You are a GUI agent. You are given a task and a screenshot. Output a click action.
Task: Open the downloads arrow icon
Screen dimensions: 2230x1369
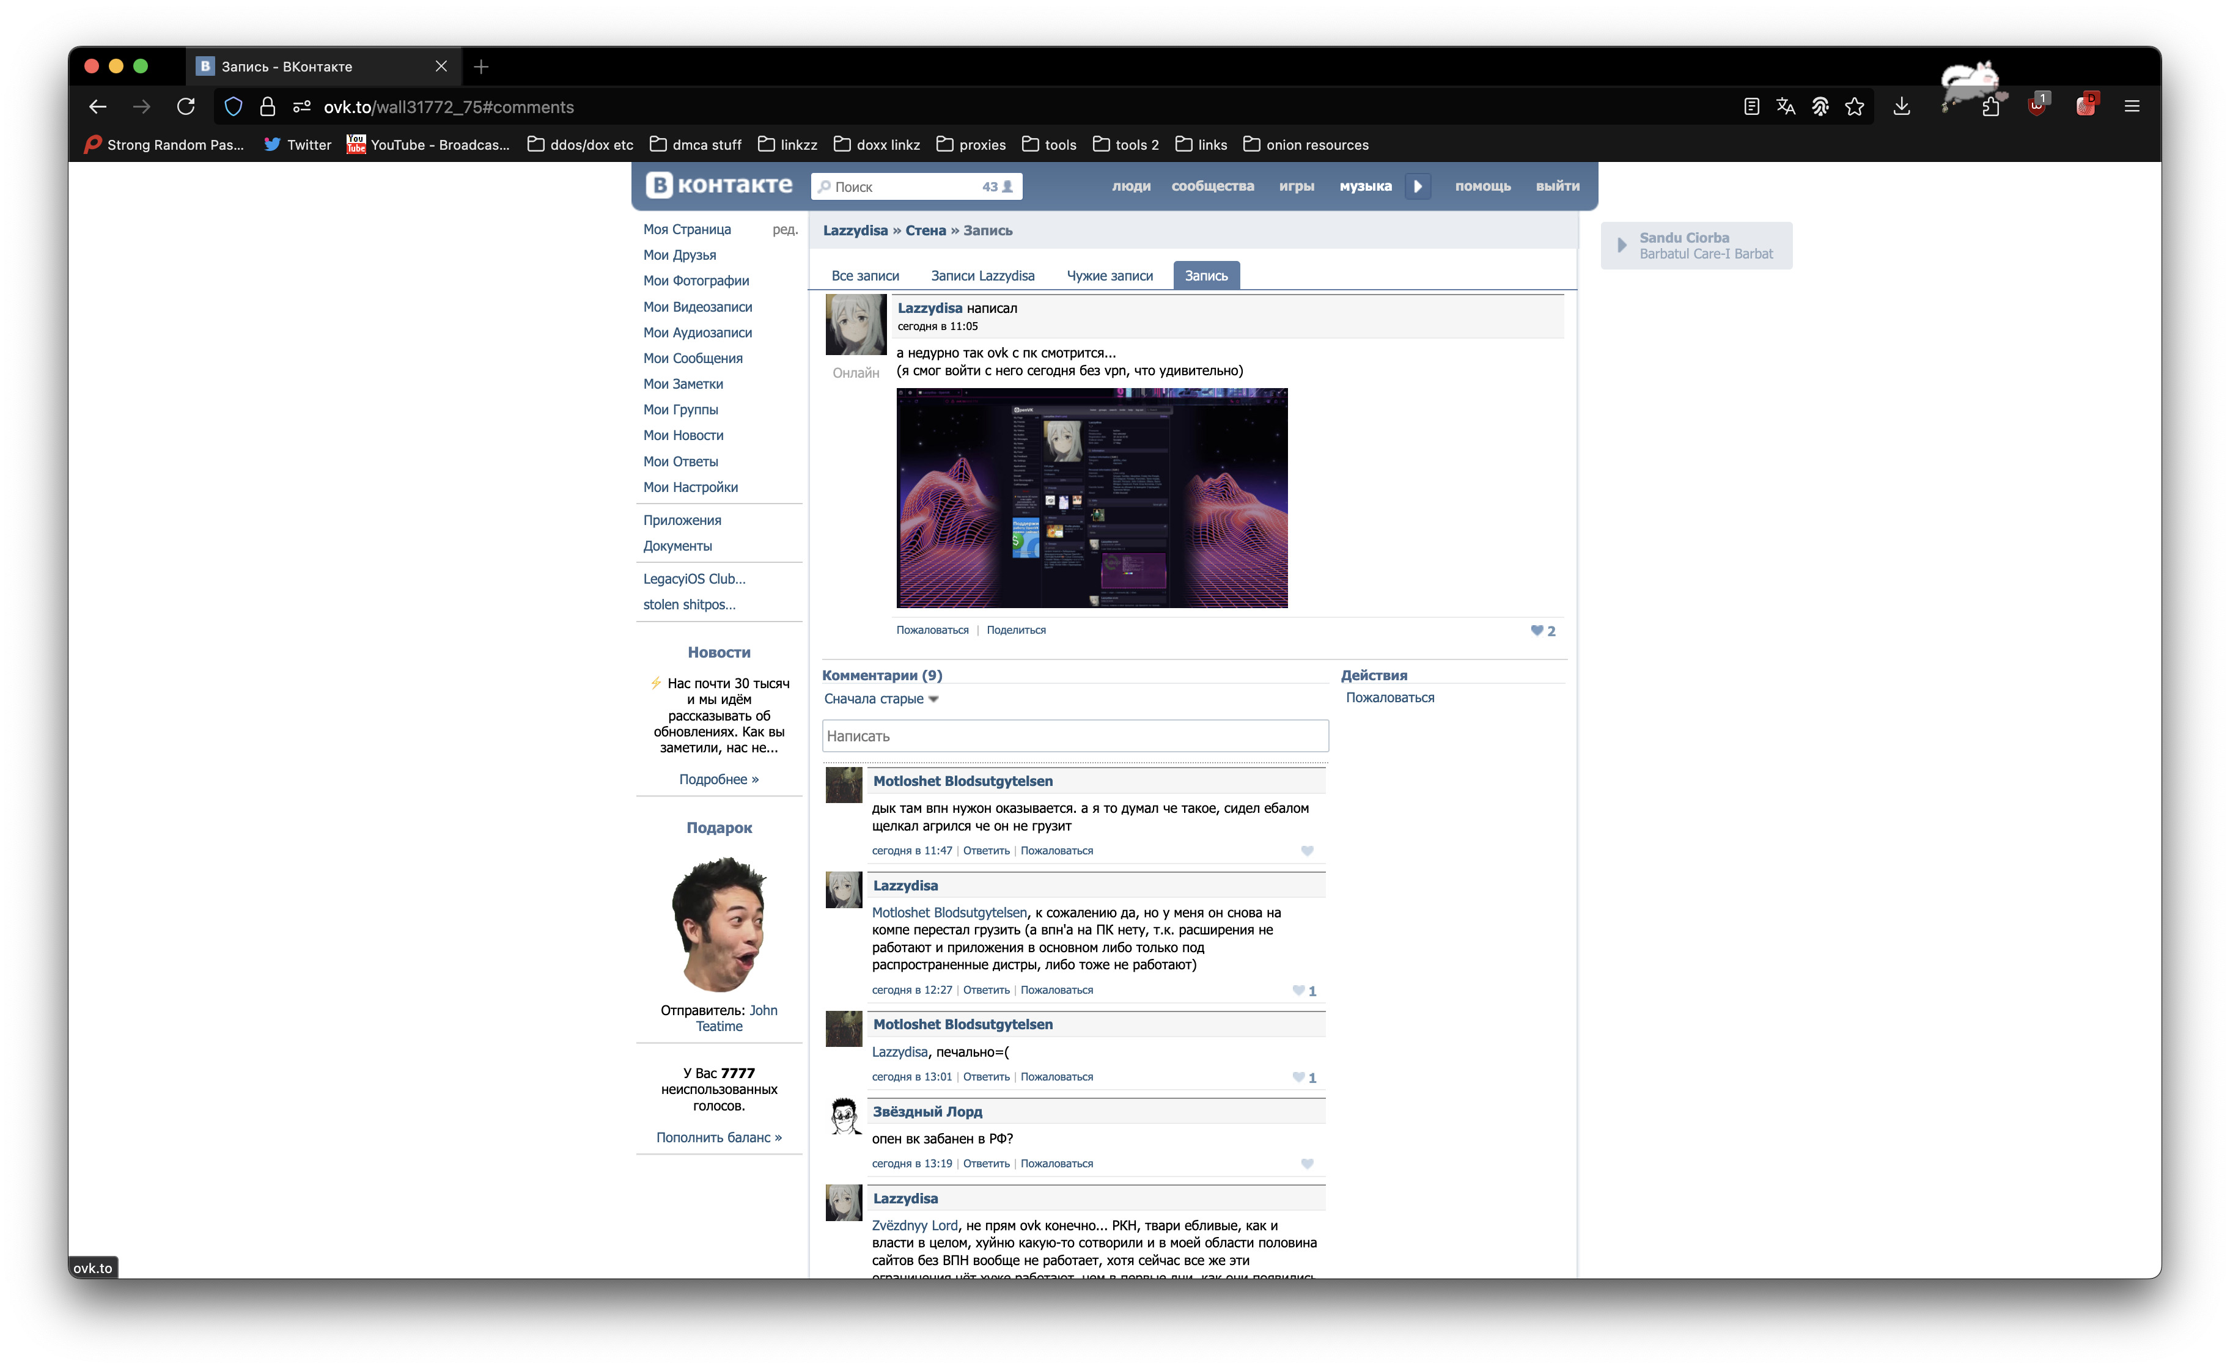tap(1901, 107)
